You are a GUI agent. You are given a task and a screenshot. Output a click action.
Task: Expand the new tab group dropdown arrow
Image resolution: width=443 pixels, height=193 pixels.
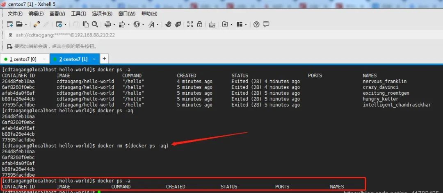(231, 25)
